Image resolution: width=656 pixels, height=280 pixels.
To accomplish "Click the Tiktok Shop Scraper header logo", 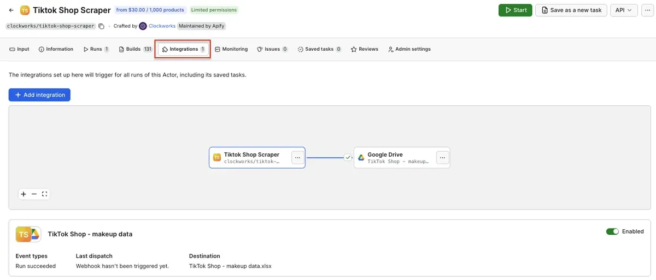I will click(25, 10).
